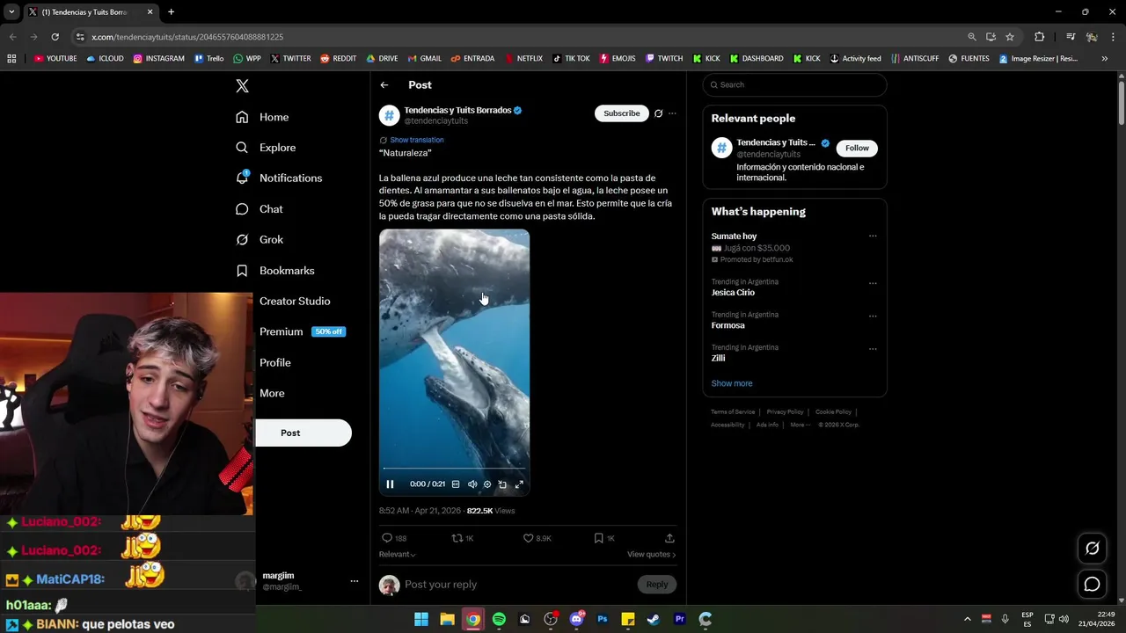Open Spotify from taskbar
The width and height of the screenshot is (1126, 633).
click(x=499, y=619)
